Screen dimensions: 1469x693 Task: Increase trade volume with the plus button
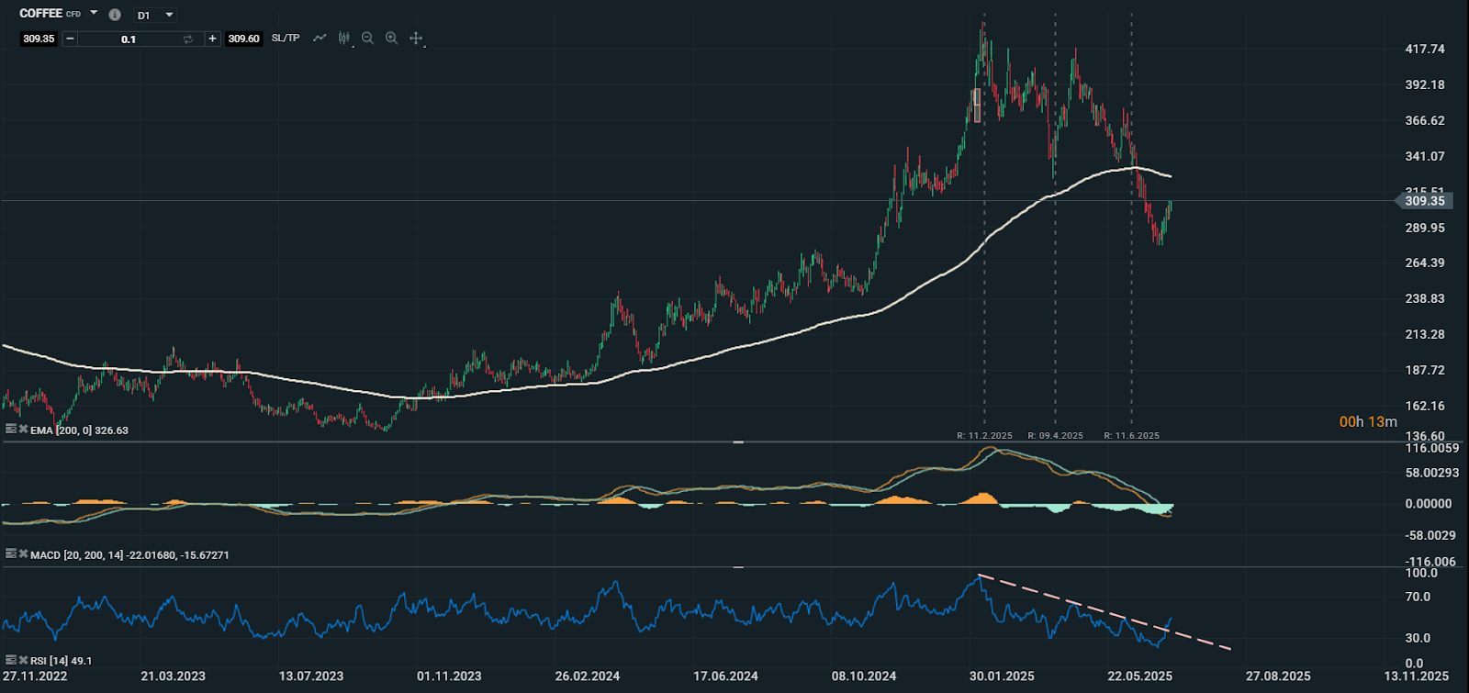coord(212,39)
